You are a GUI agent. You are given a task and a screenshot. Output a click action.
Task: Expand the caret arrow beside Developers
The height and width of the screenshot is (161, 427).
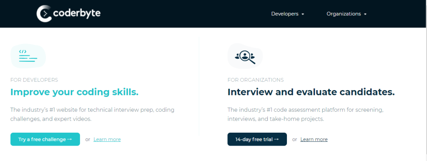(303, 14)
